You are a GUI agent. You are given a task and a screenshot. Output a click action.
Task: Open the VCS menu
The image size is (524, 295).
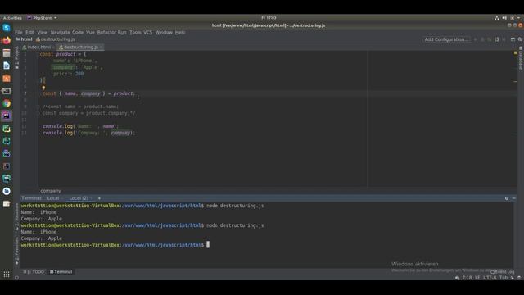pos(147,33)
